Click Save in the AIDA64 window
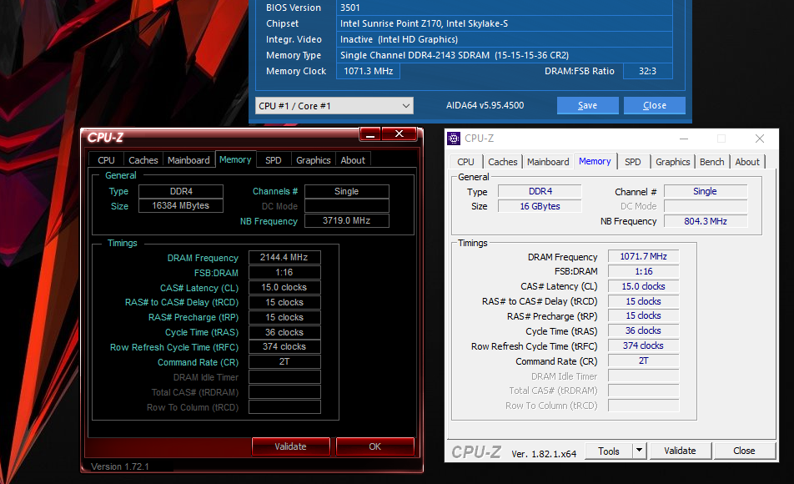Viewport: 794px width, 484px height. (587, 105)
